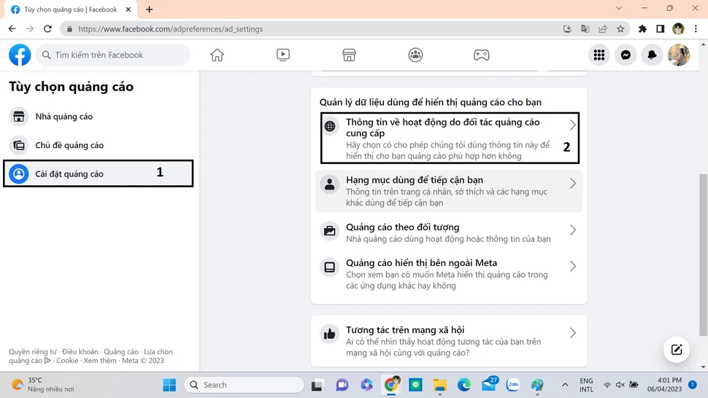Open the Messenger chat icon
708x398 pixels.
[626, 55]
